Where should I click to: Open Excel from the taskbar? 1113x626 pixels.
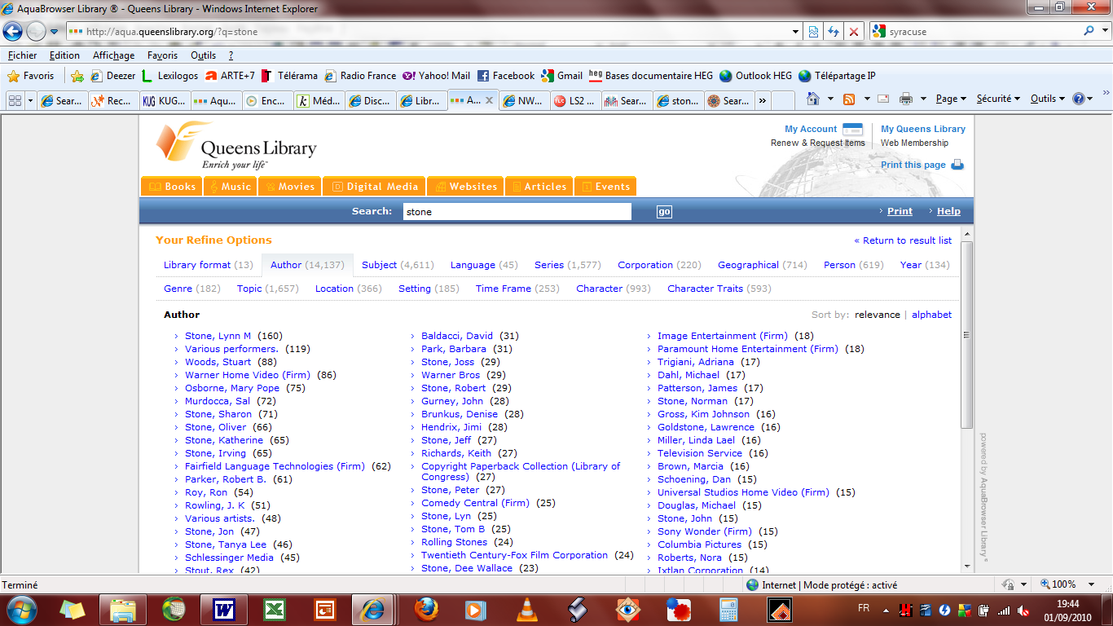[x=274, y=609]
